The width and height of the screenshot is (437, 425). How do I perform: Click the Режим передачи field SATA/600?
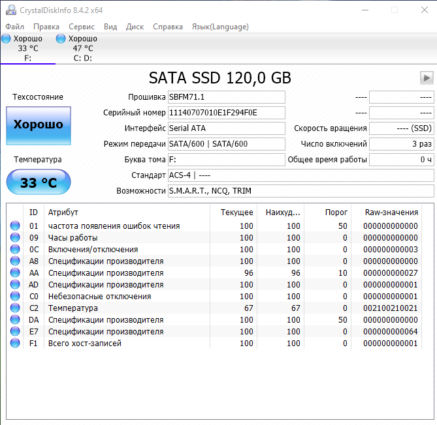pyautogui.click(x=226, y=144)
